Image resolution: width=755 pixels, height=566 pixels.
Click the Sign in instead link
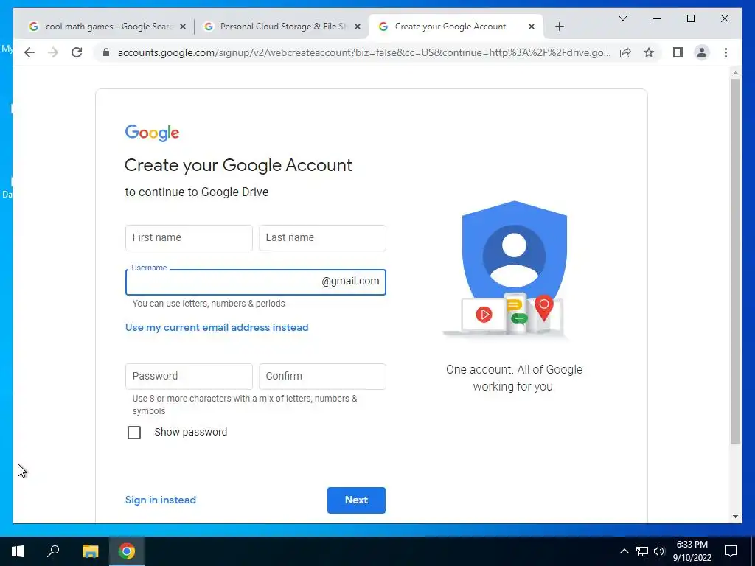160,500
